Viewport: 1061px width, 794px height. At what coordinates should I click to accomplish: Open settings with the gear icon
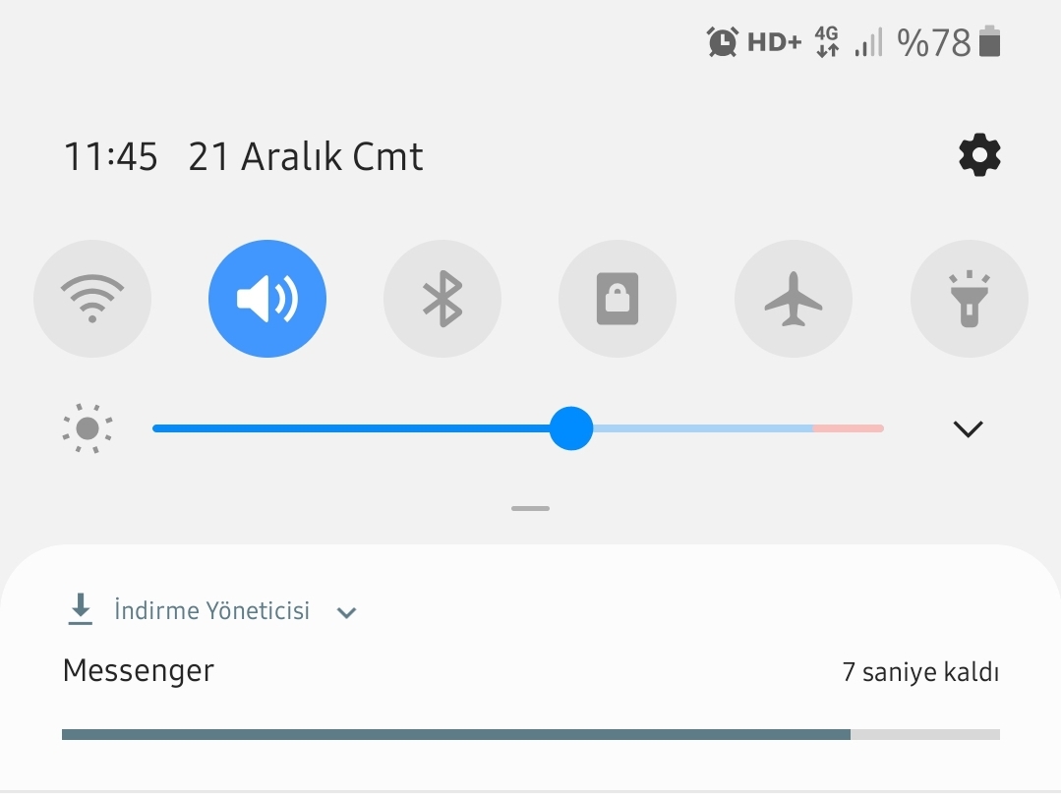[x=979, y=155]
